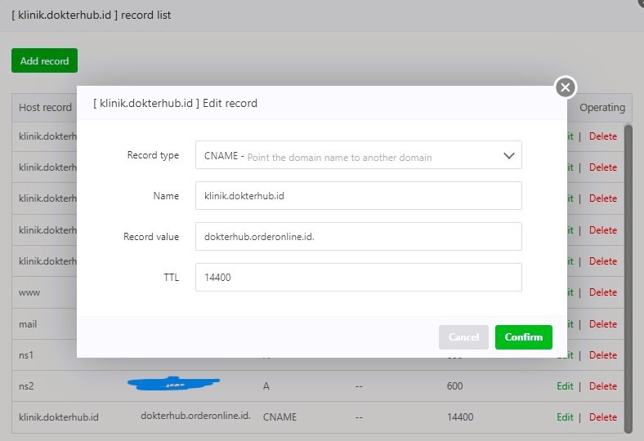Click the Name input field
Image resolution: width=644 pixels, height=441 pixels.
point(358,196)
